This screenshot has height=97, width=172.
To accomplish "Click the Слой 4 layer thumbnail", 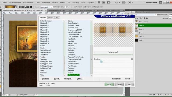I will (x=137, y=29).
